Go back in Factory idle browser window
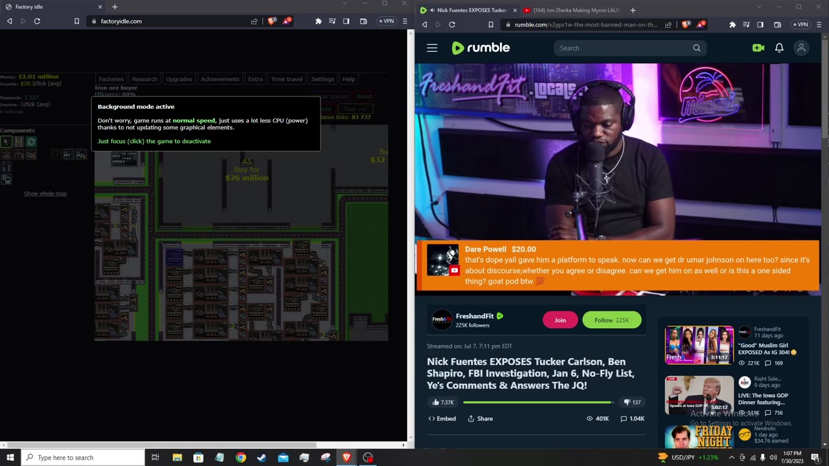 click(9, 21)
